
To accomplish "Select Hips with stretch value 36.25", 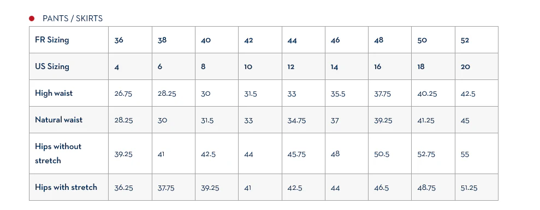I will pos(123,188).
